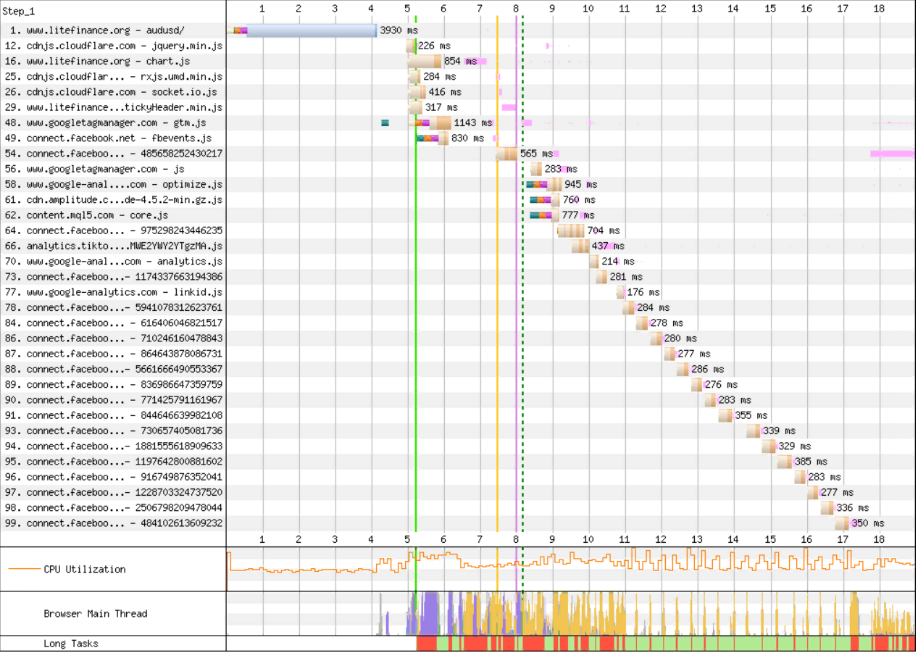The width and height of the screenshot is (918, 653).
Task: Select the 1143 ms duration on gtm.js
Action: 473,123
